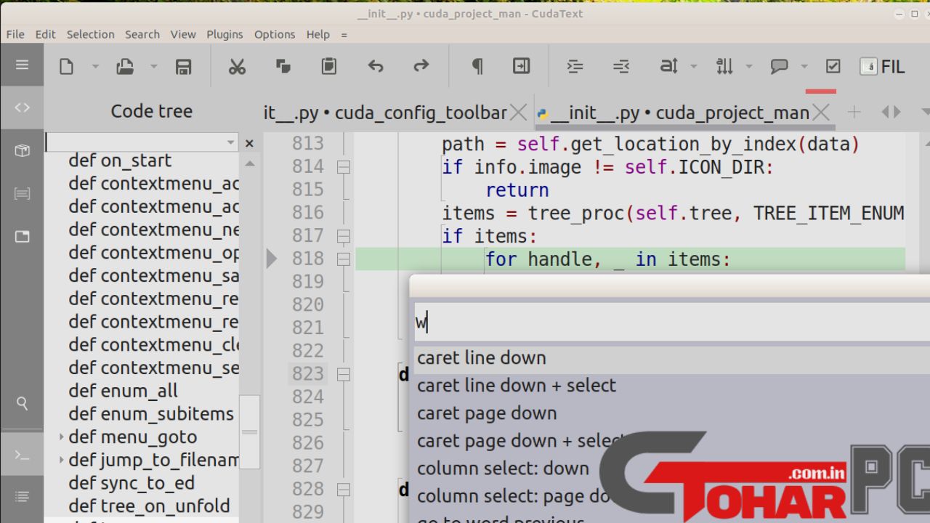This screenshot has width=930, height=523.
Task: Open the File menu
Action: tap(15, 34)
